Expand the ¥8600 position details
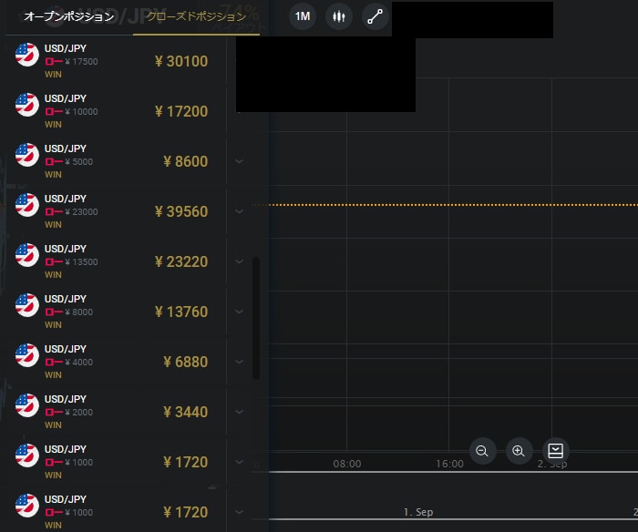The height and width of the screenshot is (532, 638). click(x=239, y=161)
